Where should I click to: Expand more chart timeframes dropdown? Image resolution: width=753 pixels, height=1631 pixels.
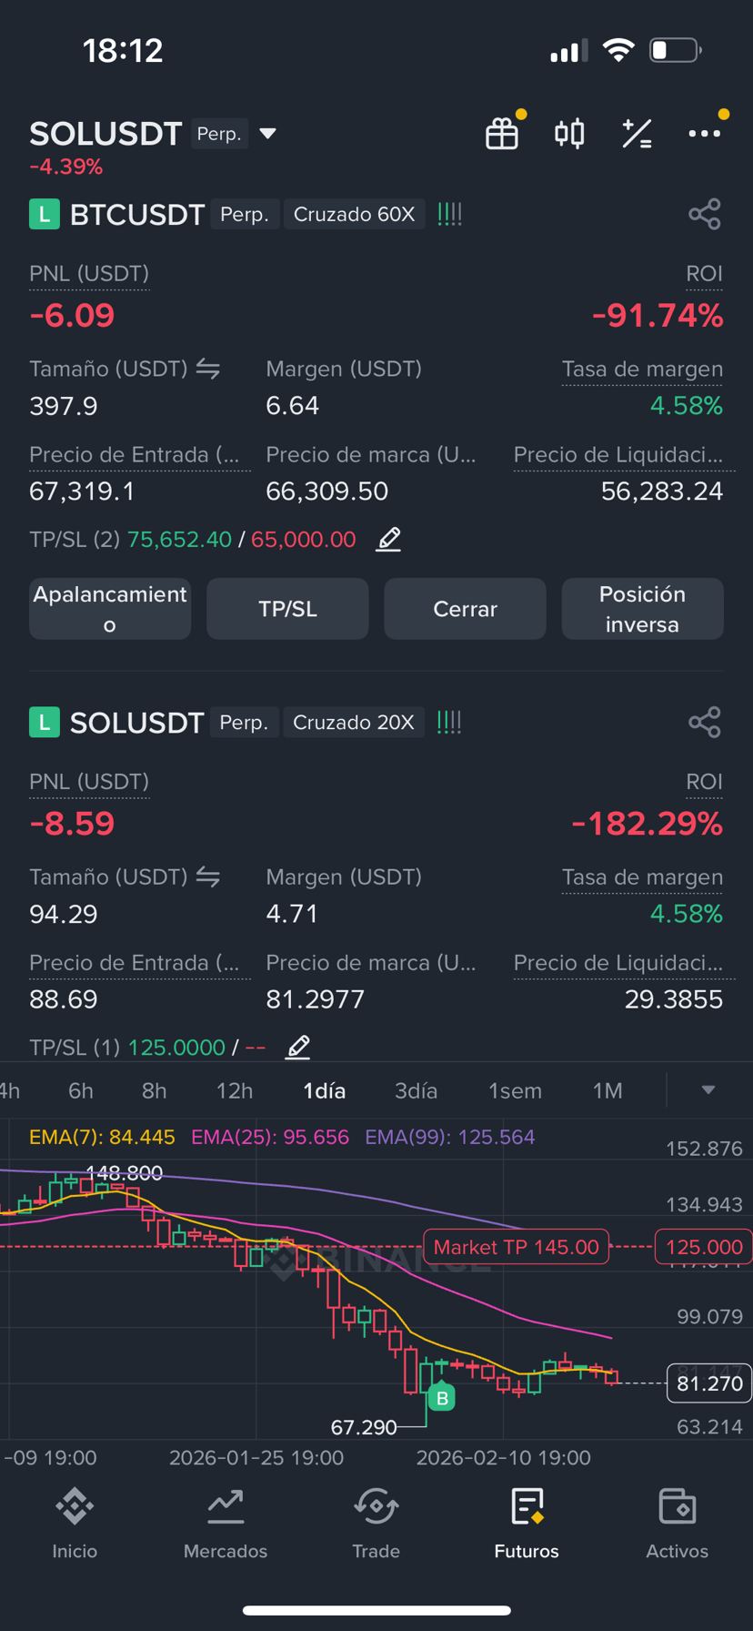708,1090
